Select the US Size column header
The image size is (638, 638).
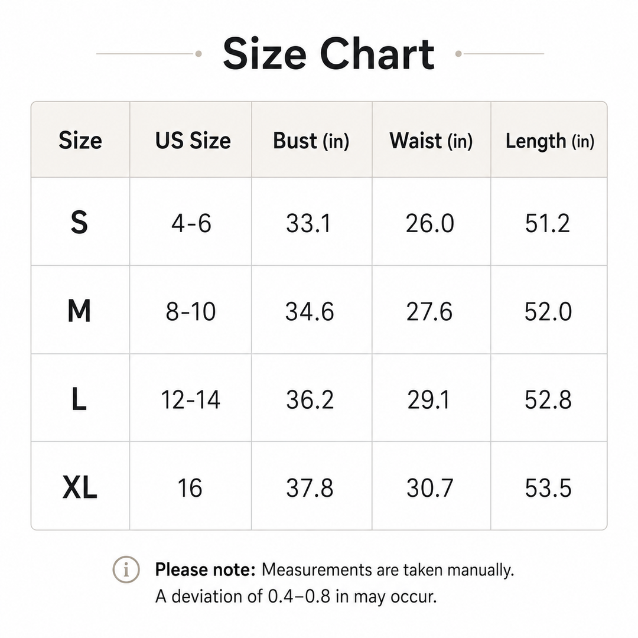(x=193, y=141)
